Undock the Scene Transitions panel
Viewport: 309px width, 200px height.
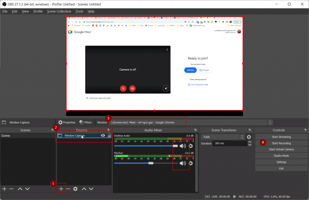[250, 130]
